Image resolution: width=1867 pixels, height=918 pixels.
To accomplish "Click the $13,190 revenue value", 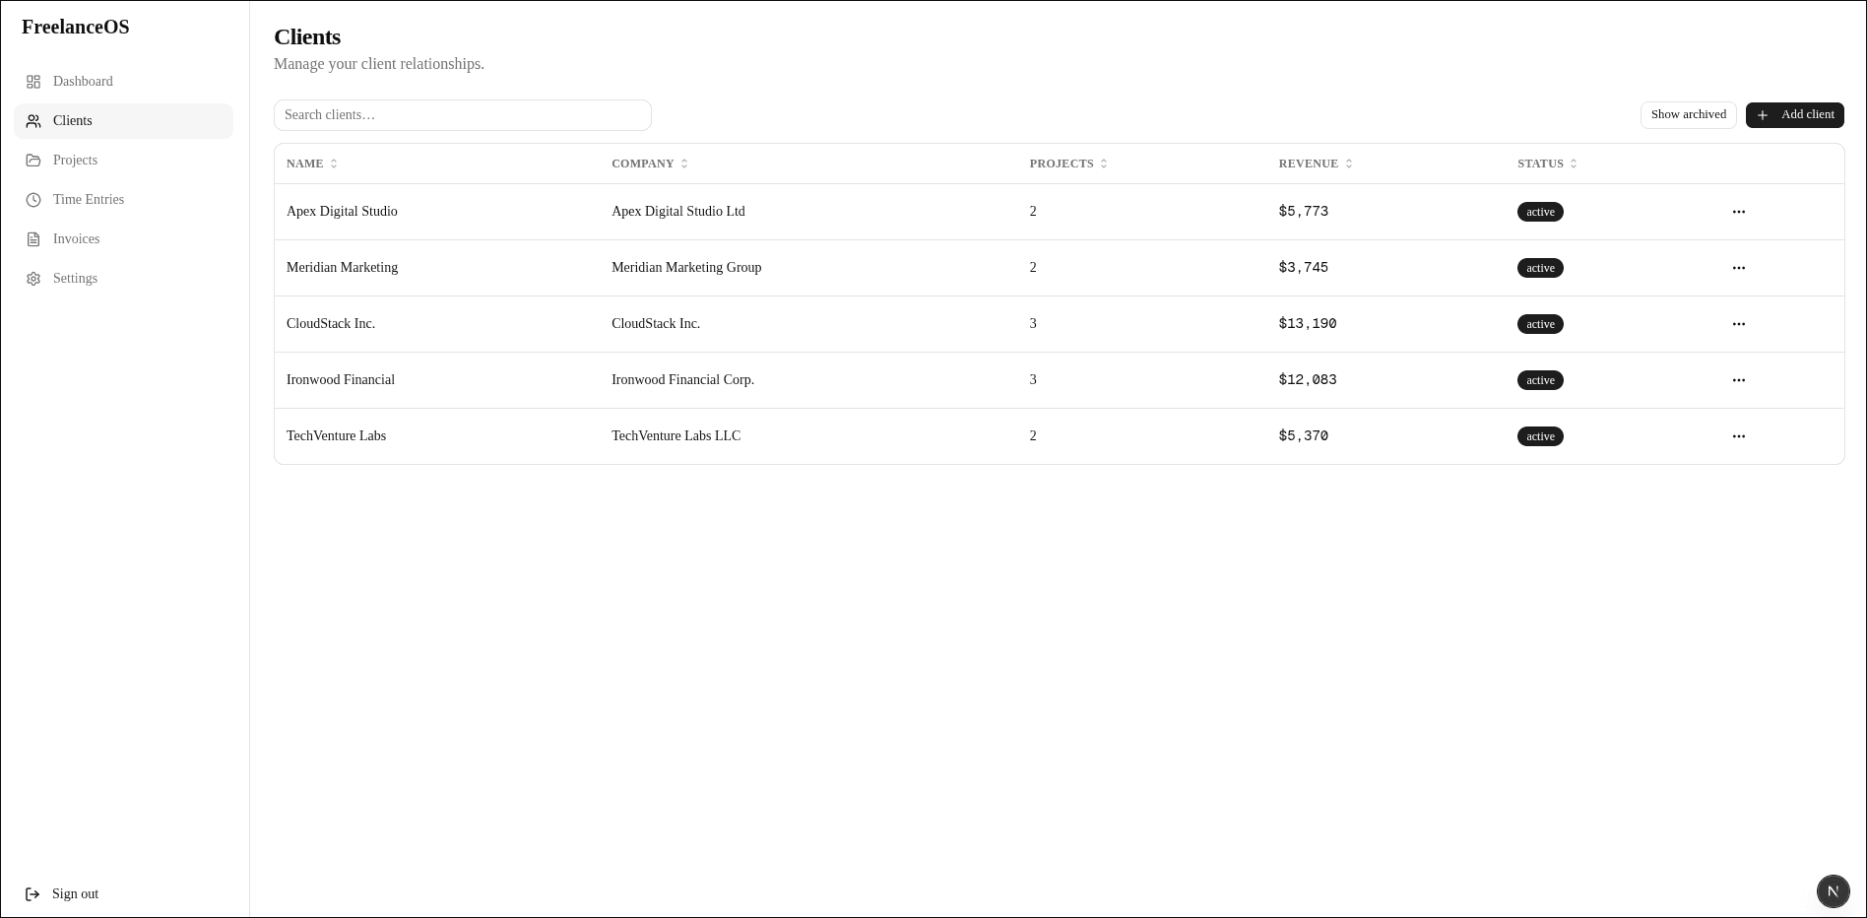I will coord(1307,324).
